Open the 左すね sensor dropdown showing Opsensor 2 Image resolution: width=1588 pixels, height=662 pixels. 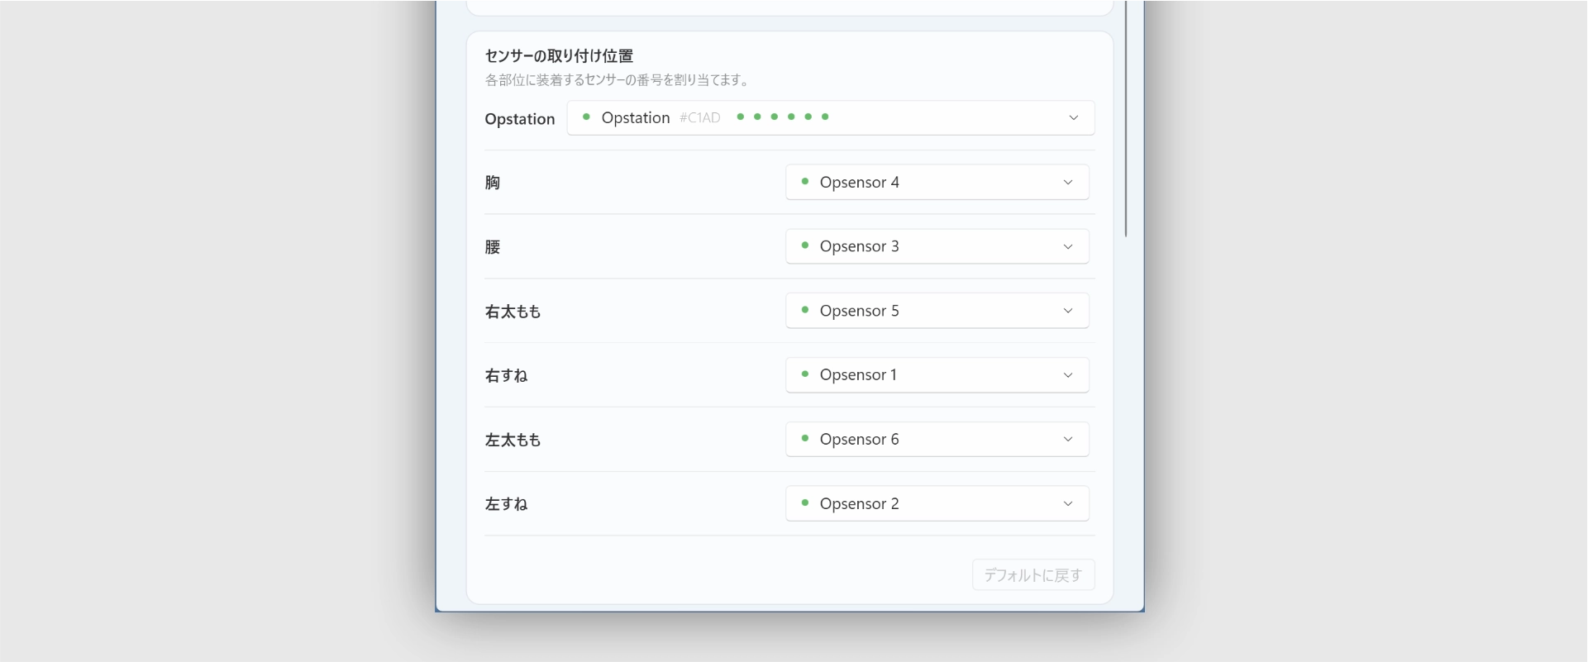tap(937, 504)
